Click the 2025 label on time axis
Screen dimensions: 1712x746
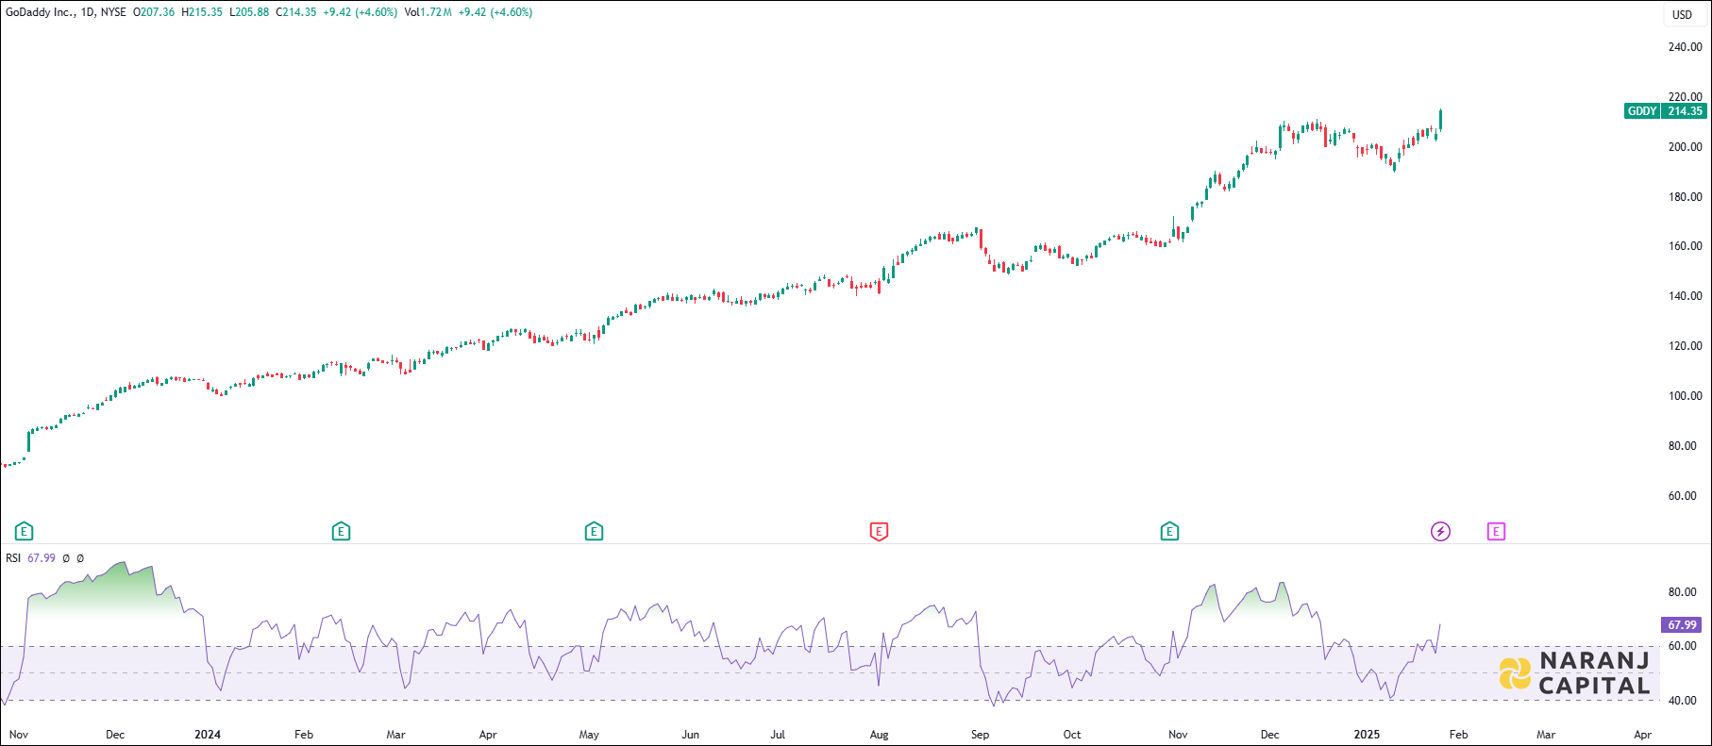click(x=1367, y=735)
